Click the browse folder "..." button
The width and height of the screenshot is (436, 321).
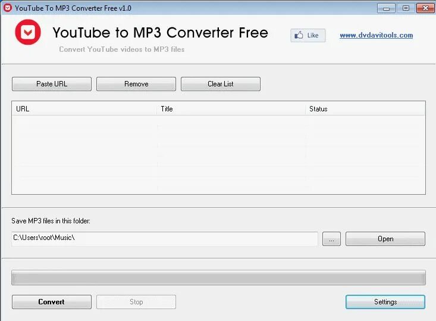(x=331, y=239)
